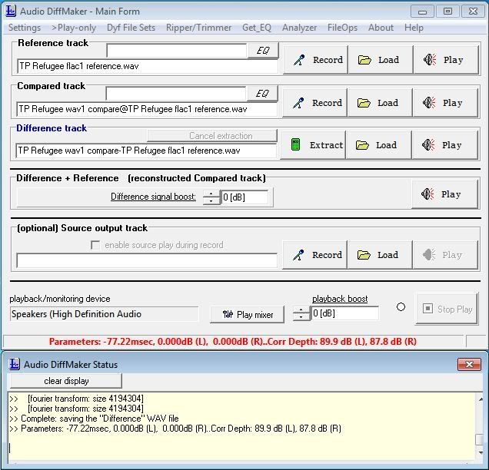
Task: Click the Reference track filename field
Action: coord(148,66)
